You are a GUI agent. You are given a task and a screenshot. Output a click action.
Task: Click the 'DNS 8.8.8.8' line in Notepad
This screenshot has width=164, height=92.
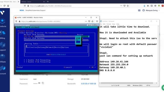coord(107,71)
